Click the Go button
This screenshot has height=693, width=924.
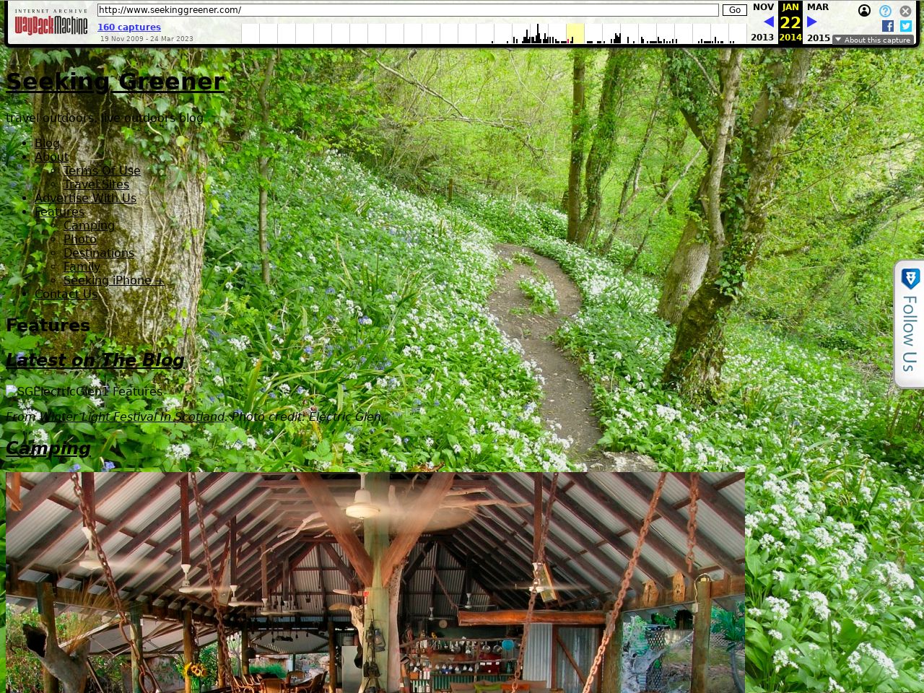coord(735,10)
